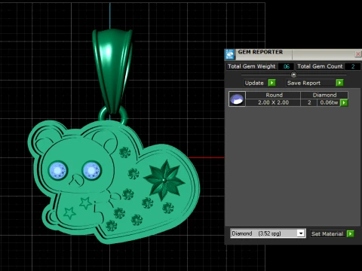Click the green Set Material arrow button
The height and width of the screenshot is (271, 362).
(x=350, y=234)
